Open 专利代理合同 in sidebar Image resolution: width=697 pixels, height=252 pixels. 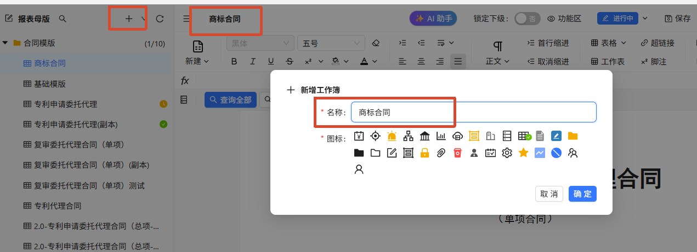click(58, 206)
